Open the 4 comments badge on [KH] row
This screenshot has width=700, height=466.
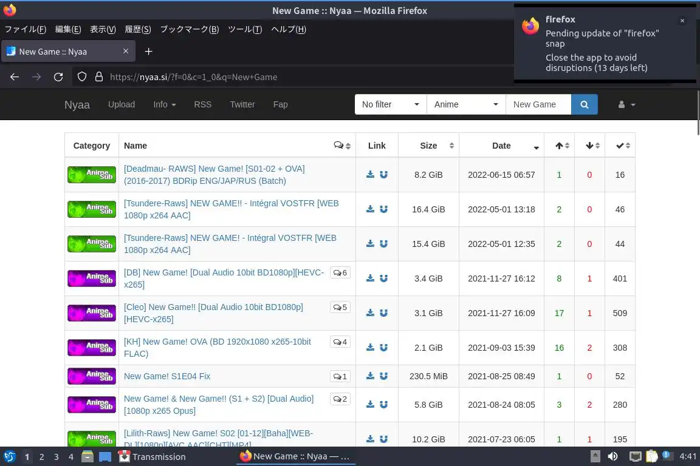click(x=340, y=342)
